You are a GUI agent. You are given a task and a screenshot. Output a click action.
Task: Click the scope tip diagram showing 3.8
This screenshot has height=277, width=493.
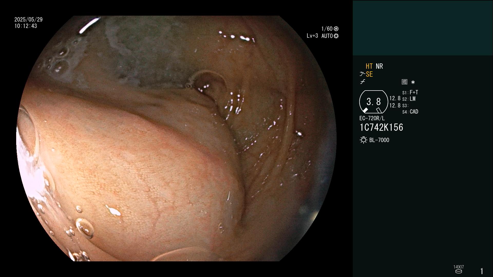coord(374,102)
